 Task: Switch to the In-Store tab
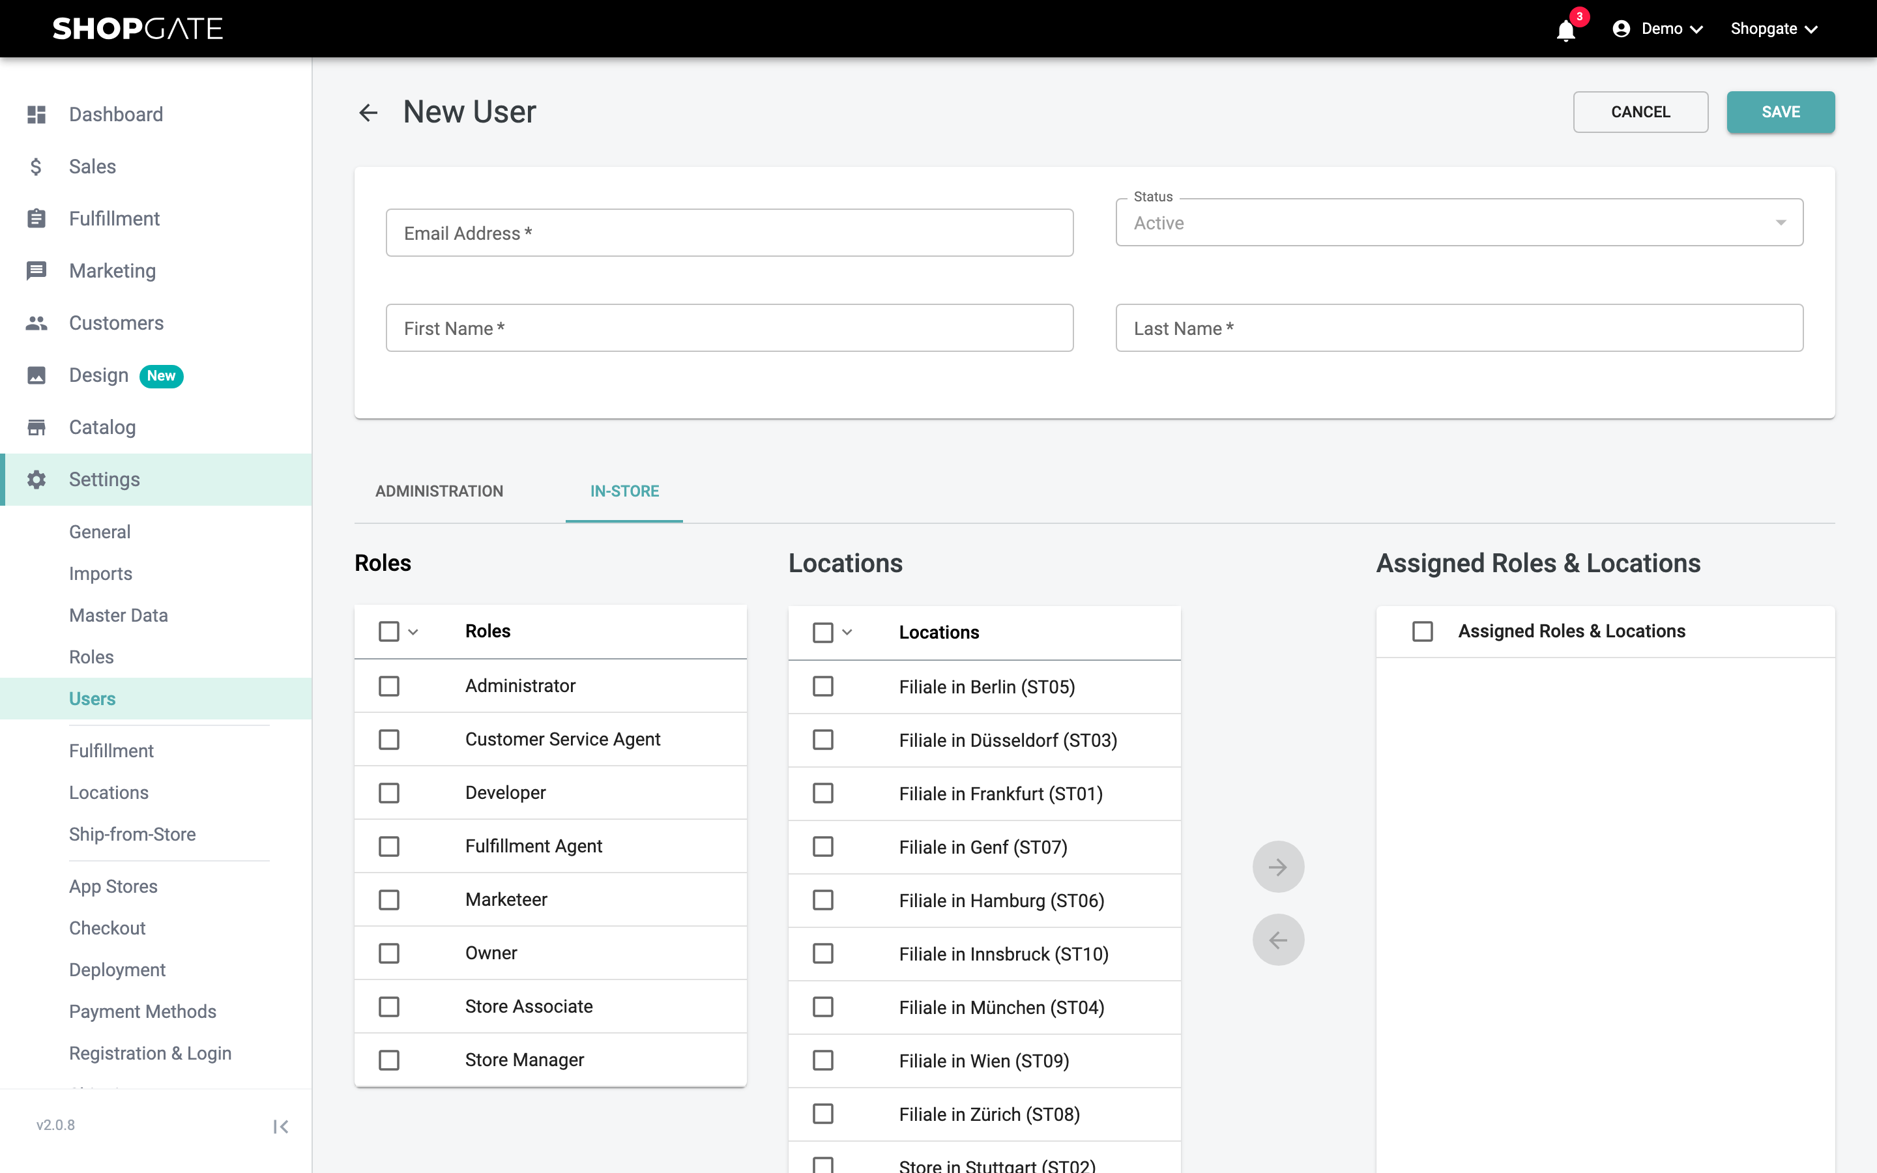[624, 491]
